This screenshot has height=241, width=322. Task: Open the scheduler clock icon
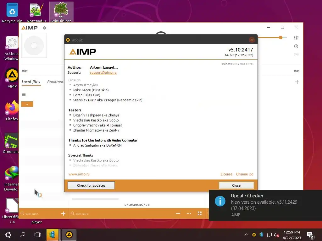[x=296, y=46]
